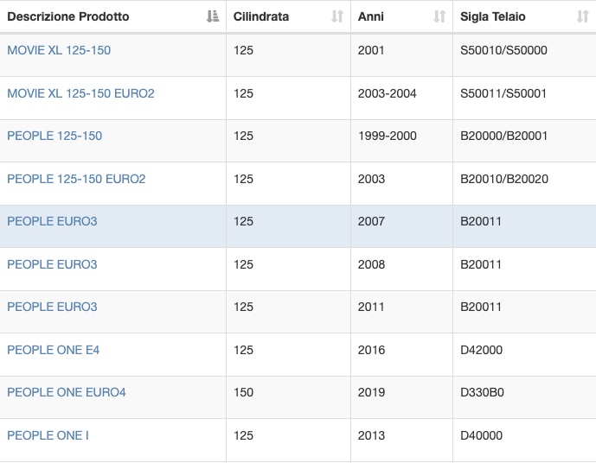Image resolution: width=596 pixels, height=463 pixels.
Task: Click the Cilindrata header text
Action: [x=261, y=16]
